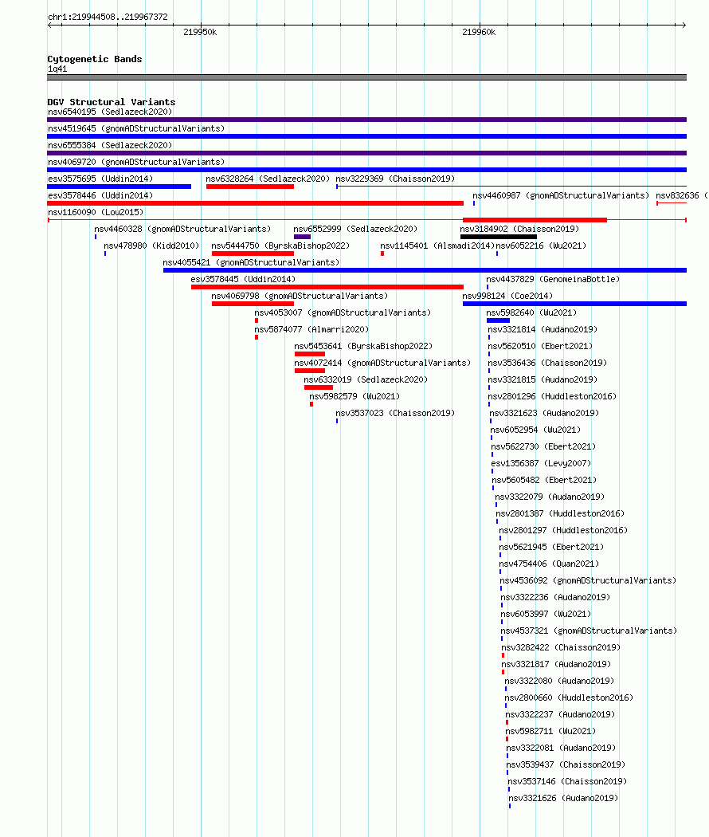Open nsv478980 (Kidd2010) variant label
709x837 pixels.
(x=151, y=246)
